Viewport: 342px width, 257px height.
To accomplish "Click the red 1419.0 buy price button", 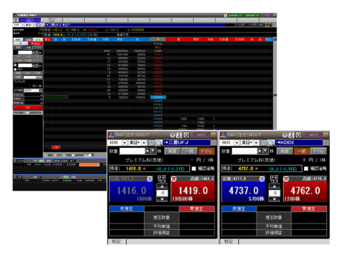I will point(193,192).
